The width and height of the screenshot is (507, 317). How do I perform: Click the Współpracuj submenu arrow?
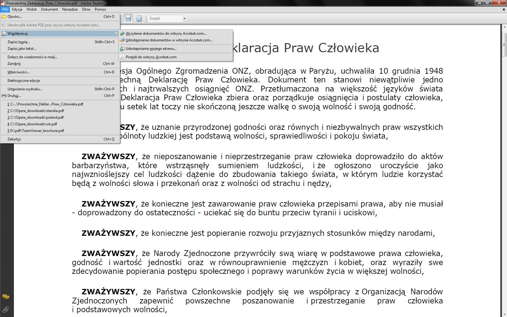click(116, 34)
